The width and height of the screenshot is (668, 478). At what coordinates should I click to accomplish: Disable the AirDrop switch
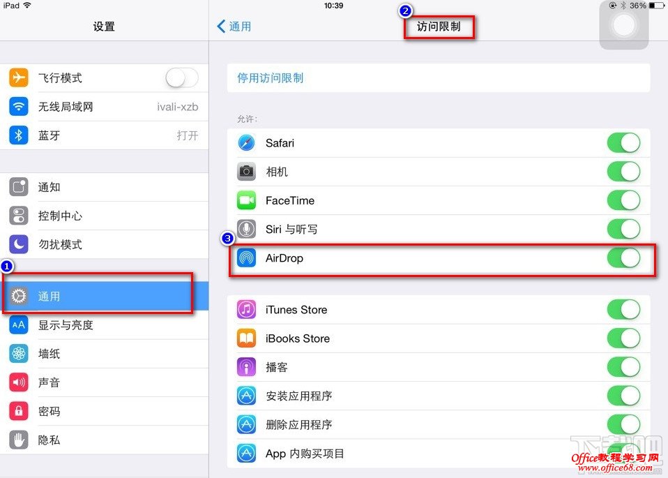(623, 258)
